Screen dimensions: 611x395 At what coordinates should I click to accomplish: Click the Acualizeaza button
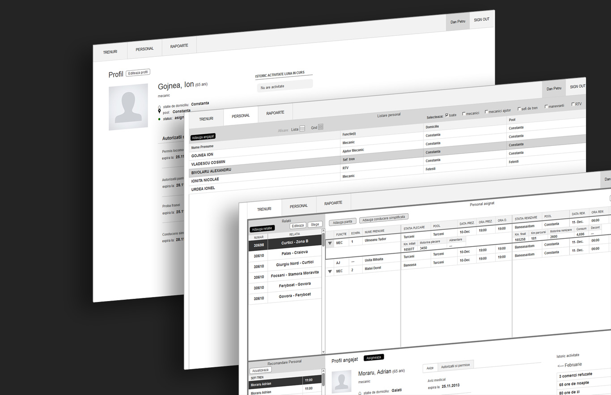click(260, 370)
